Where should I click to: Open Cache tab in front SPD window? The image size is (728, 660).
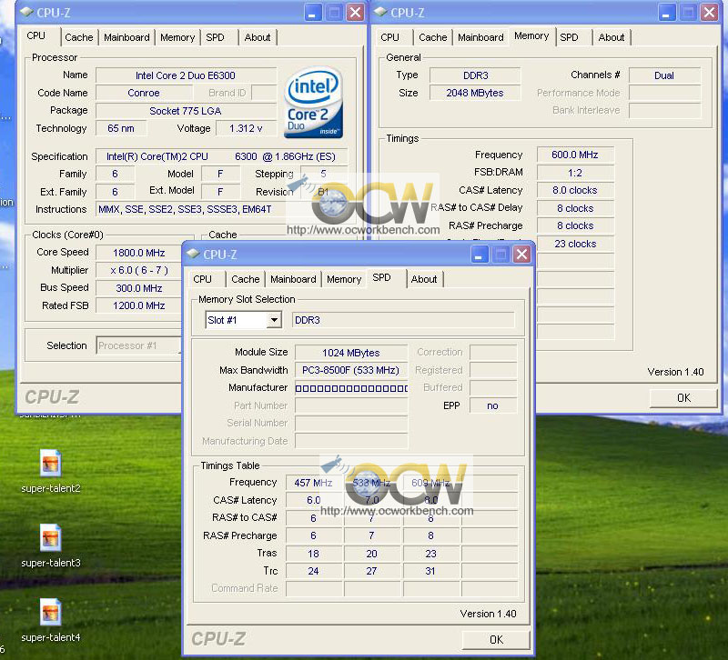coord(245,279)
